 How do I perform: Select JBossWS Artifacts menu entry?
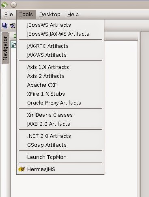coord(60,25)
